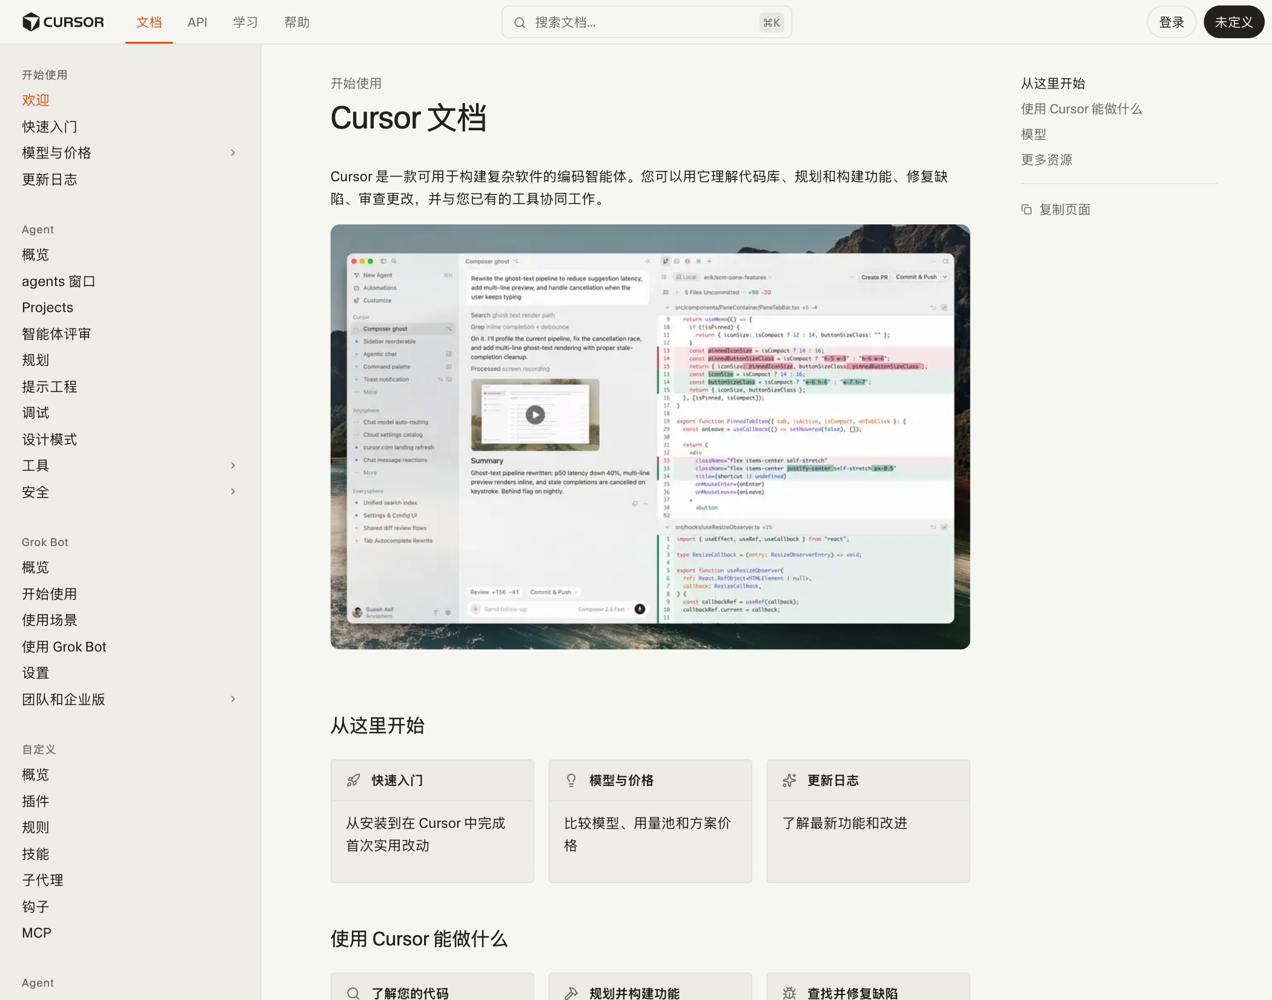
Task: Go to 快速入门 in sidebar
Action: pos(50,127)
